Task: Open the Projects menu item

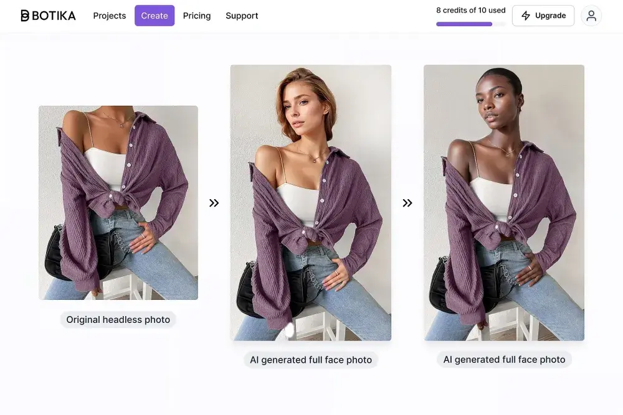Action: (110, 16)
